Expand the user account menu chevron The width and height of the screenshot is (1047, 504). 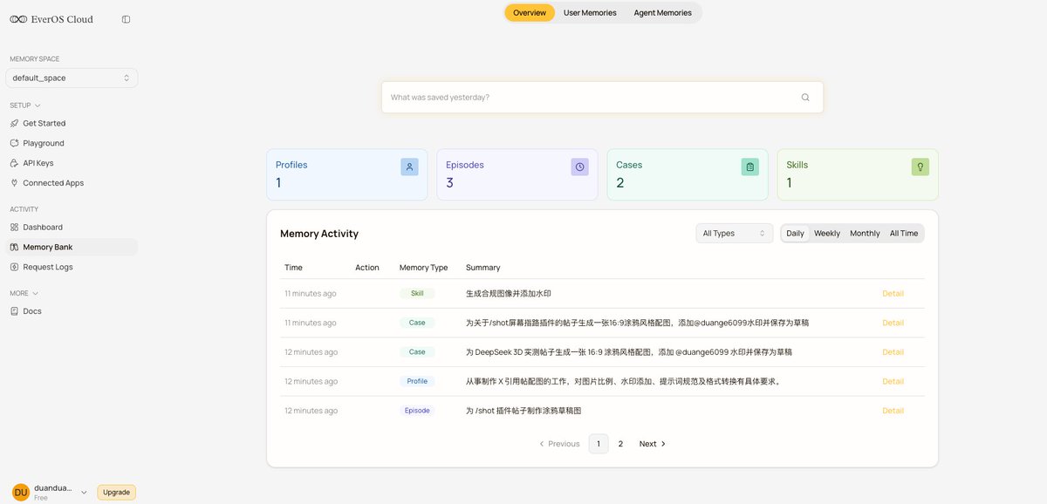coord(84,493)
